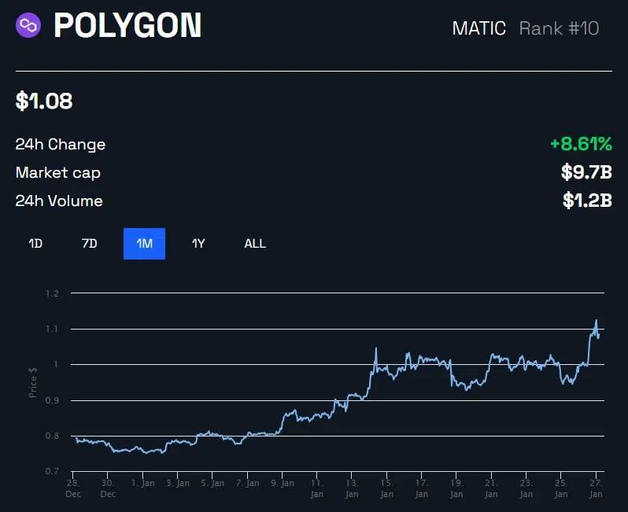Click the MATIC ticker symbol
This screenshot has height=512, width=628.
(x=479, y=28)
